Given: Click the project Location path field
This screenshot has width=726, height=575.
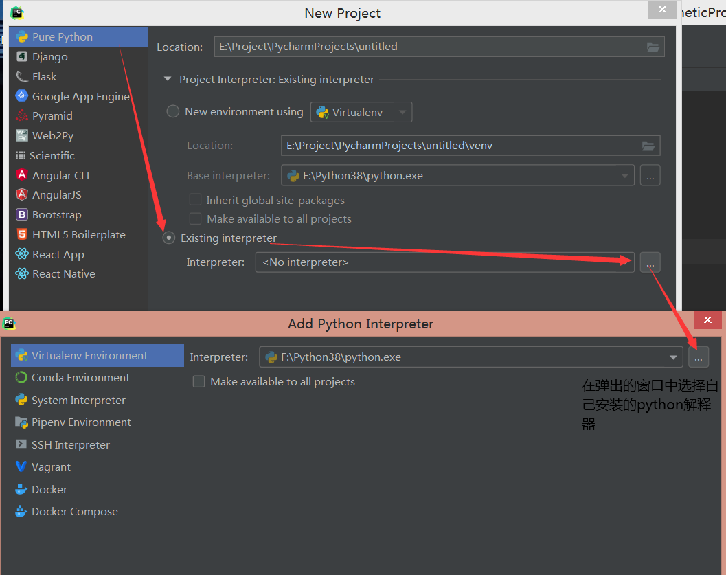Looking at the screenshot, I should (x=439, y=47).
